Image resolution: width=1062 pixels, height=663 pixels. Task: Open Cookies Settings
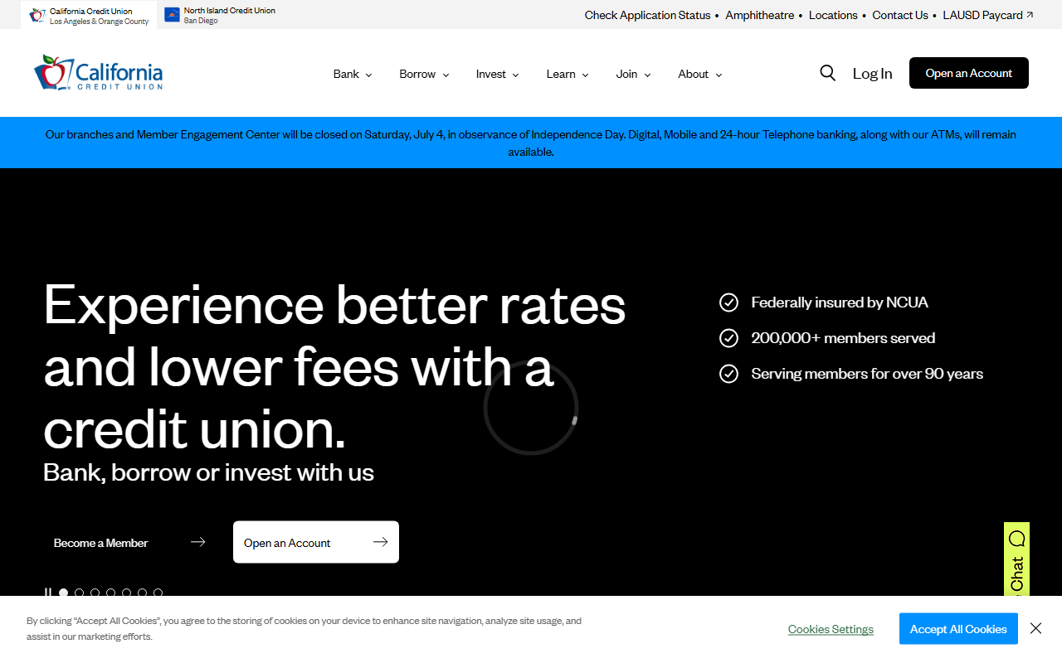[831, 629]
